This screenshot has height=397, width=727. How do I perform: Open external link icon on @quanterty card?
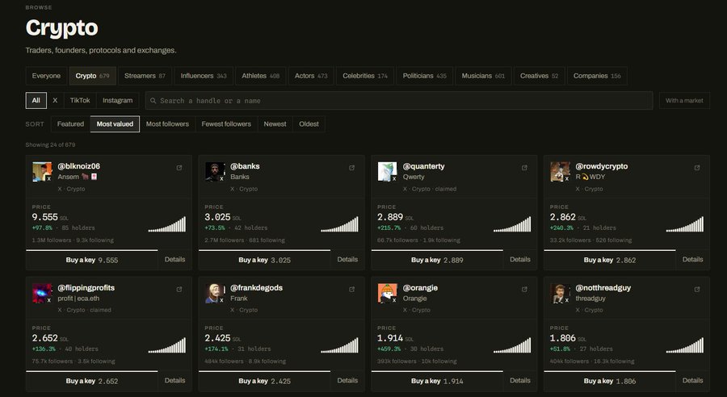524,168
